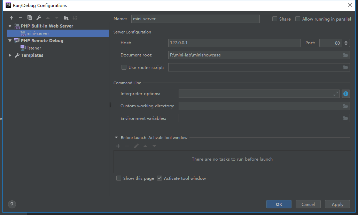Click the Copy Configuration icon

(x=30, y=18)
